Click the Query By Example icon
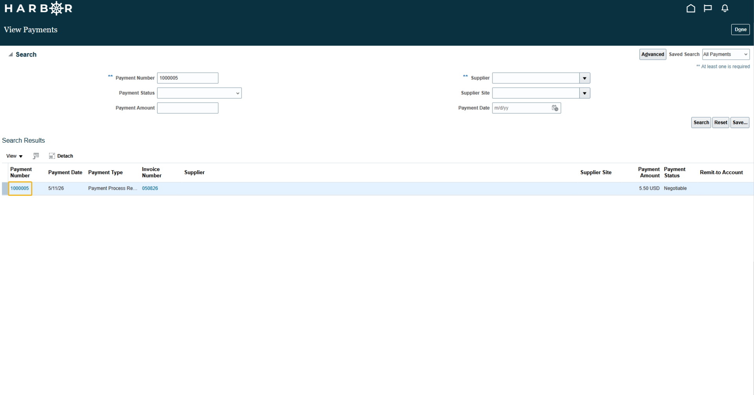The width and height of the screenshot is (754, 395). (36, 156)
